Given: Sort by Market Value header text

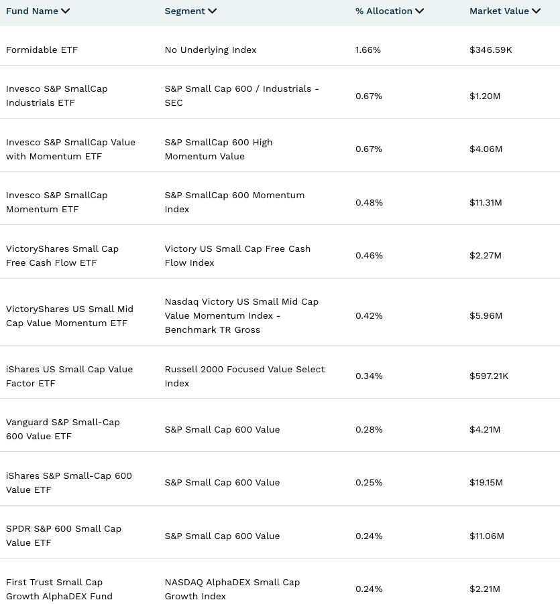Looking at the screenshot, I should [x=499, y=11].
